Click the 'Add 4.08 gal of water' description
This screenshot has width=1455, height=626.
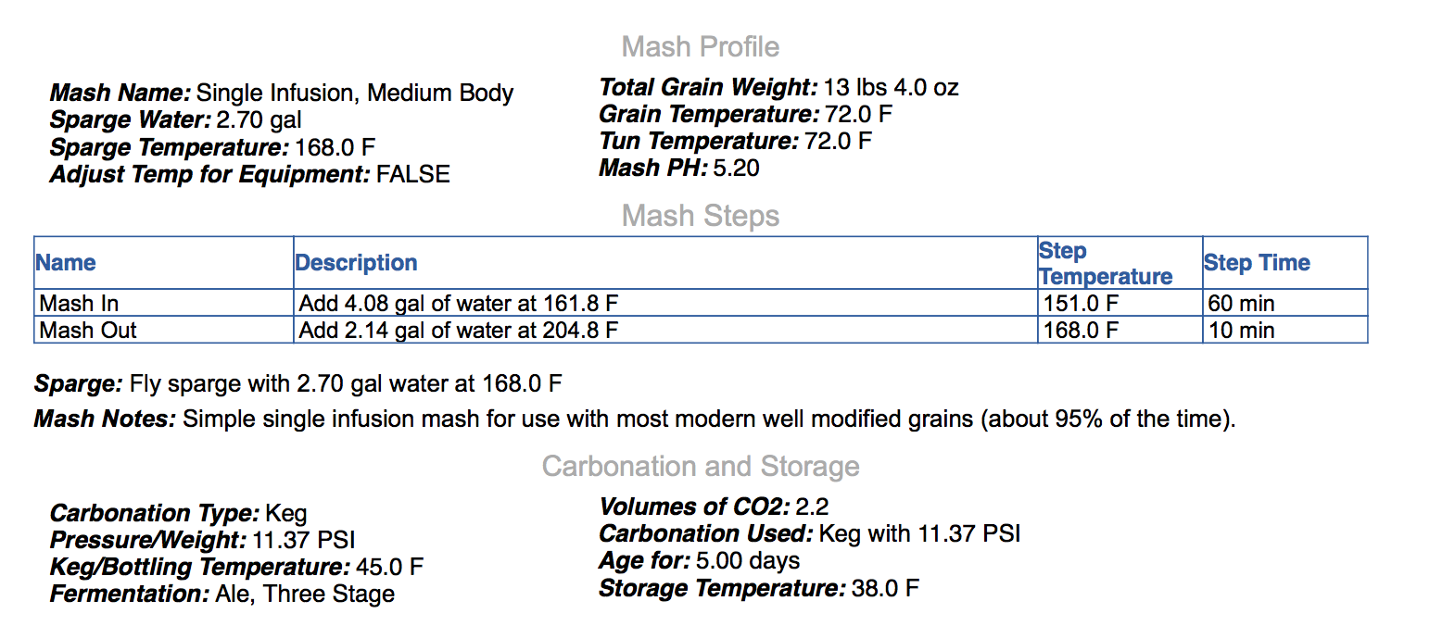[x=458, y=304]
